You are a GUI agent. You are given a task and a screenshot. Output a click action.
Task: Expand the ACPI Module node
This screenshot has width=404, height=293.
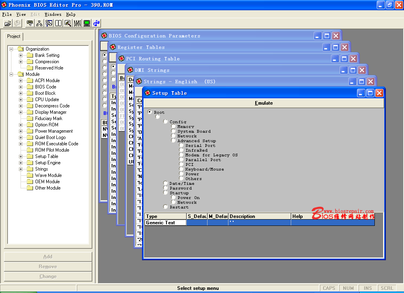click(21, 81)
